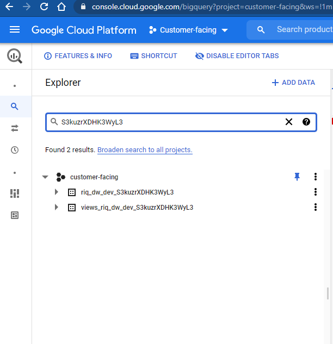
Task: Open search help question mark icon
Action: point(306,122)
